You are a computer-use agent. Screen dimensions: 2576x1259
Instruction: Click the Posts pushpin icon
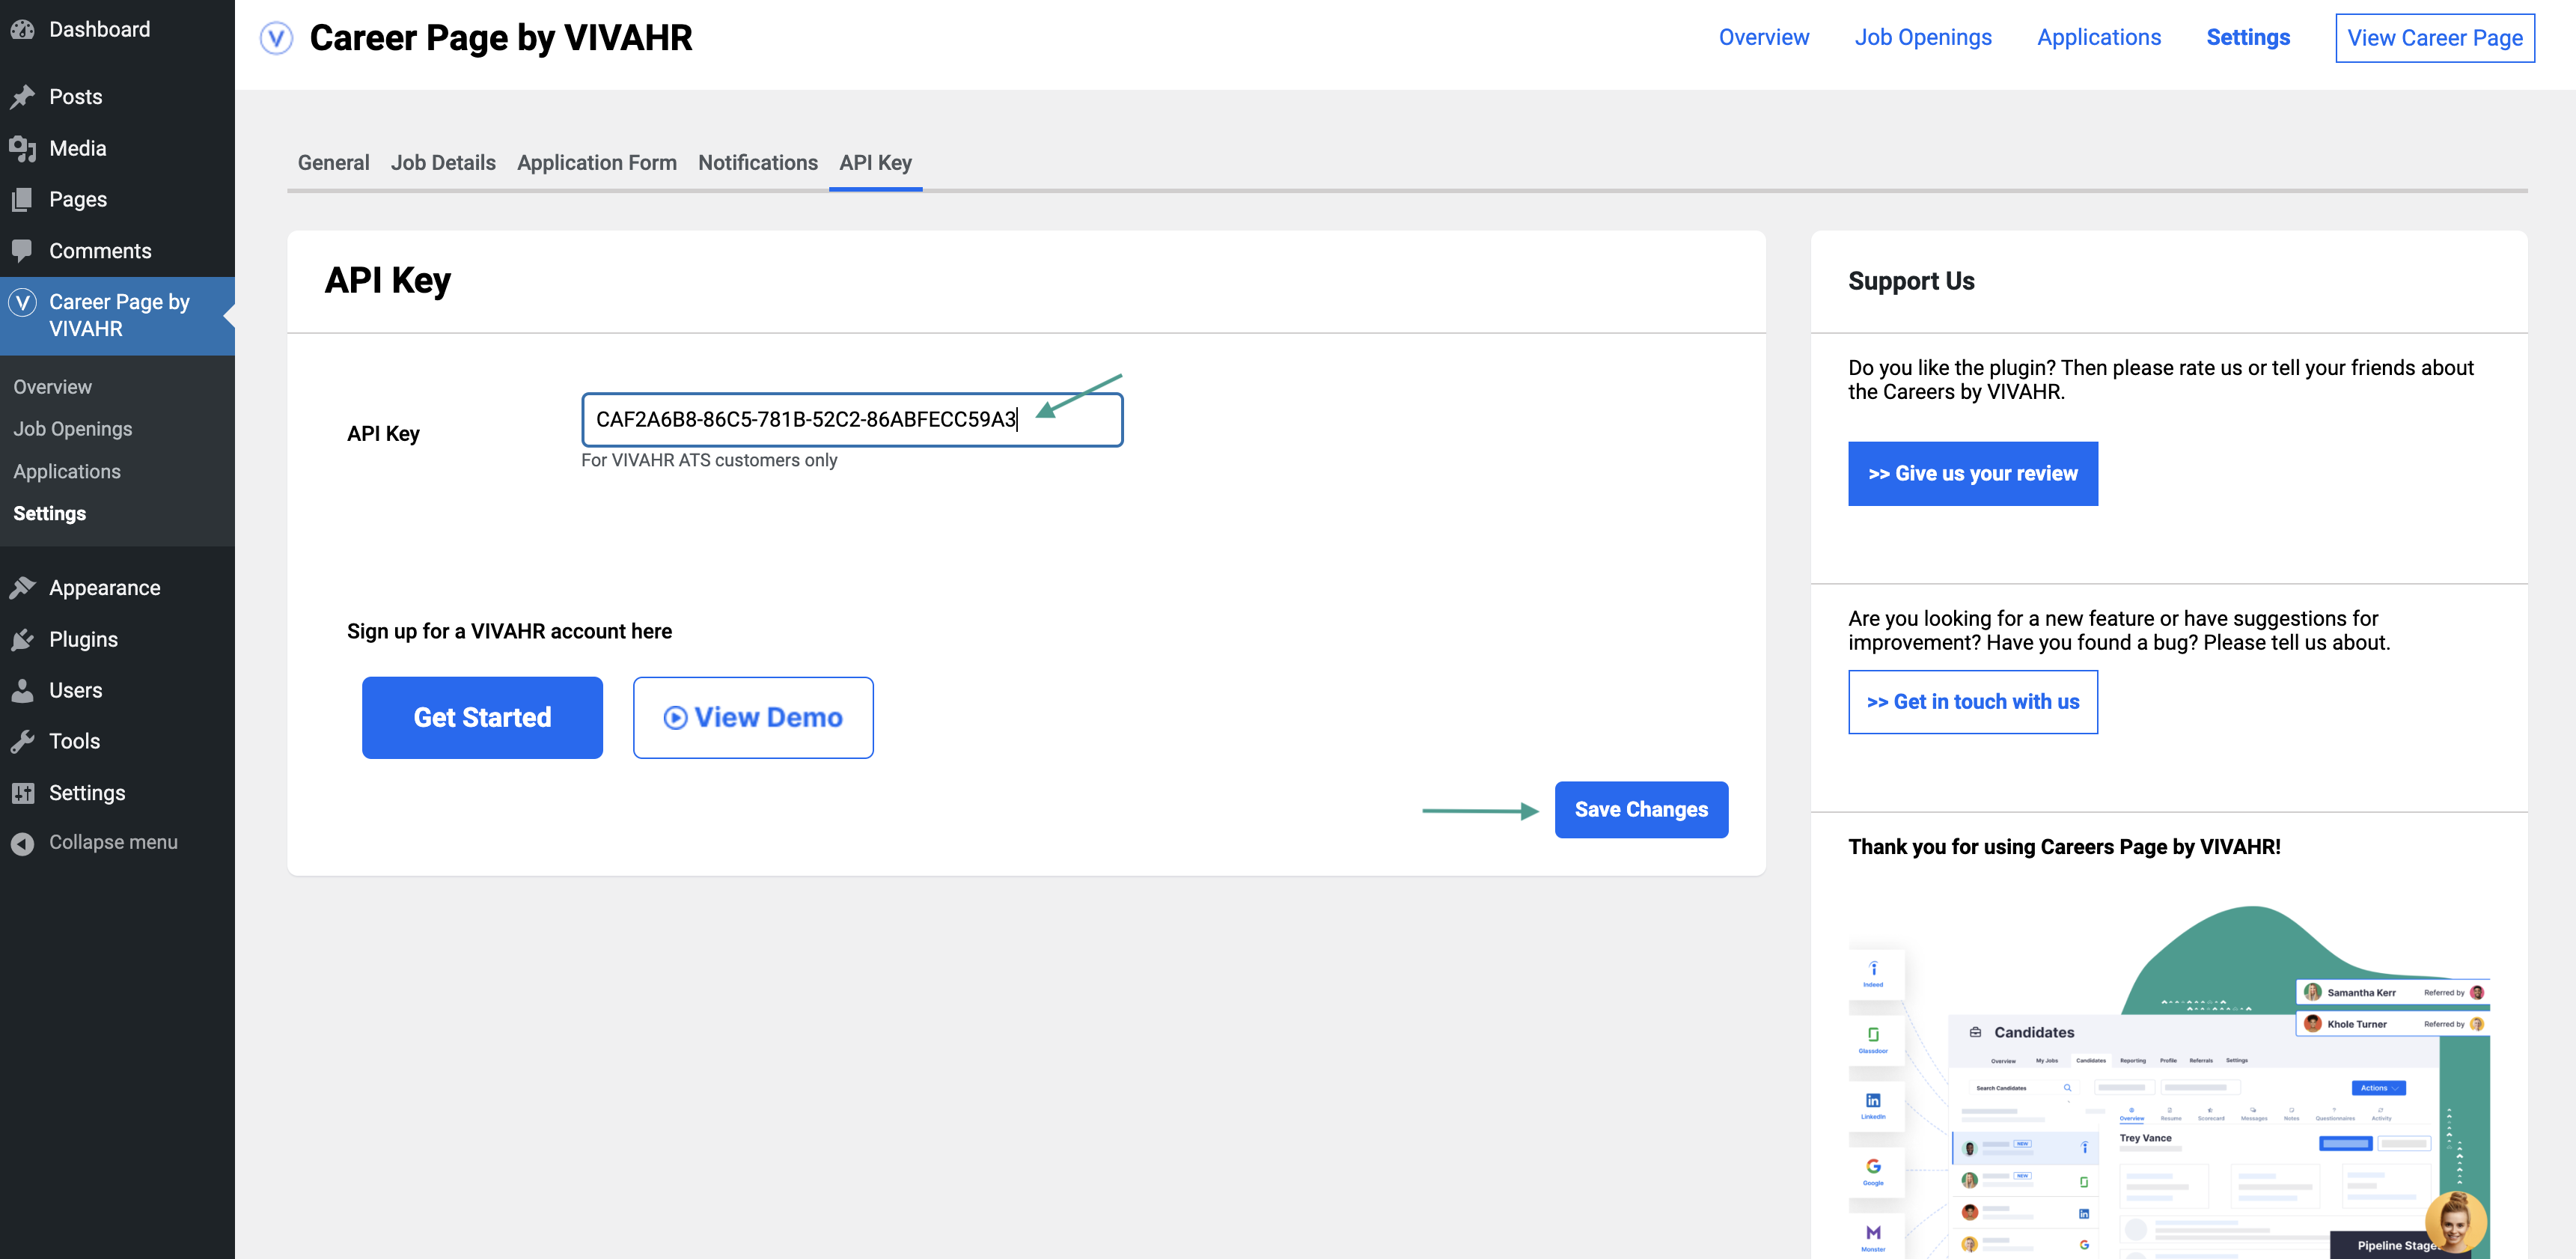(x=22, y=97)
